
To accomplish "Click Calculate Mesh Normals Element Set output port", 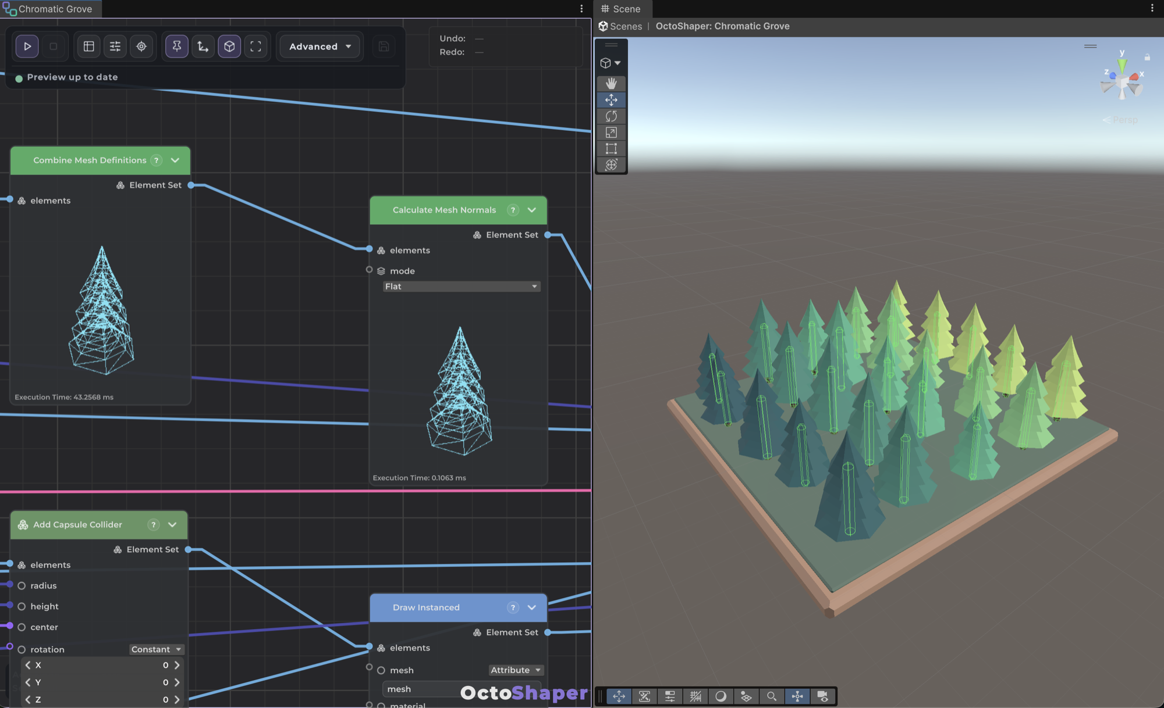I will click(x=548, y=235).
